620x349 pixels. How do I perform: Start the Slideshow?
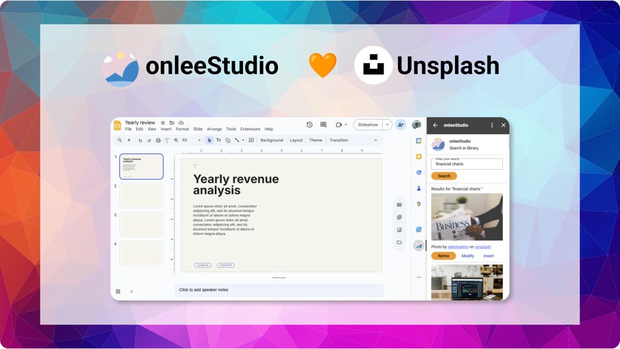click(368, 125)
